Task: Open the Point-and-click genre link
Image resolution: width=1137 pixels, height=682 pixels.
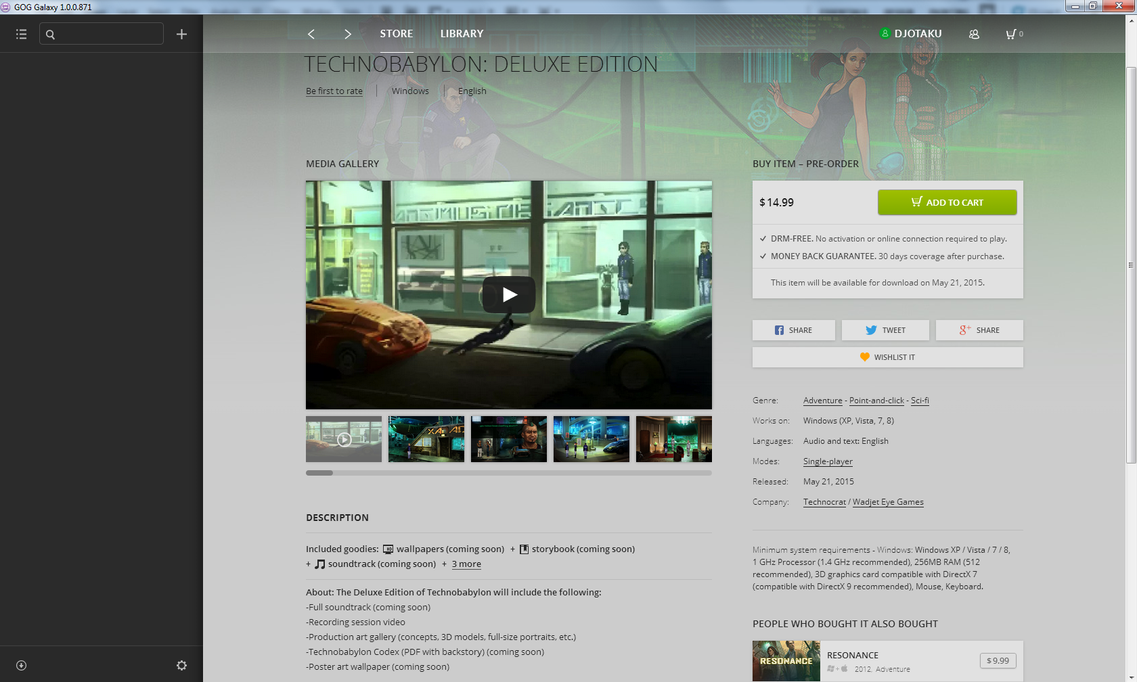Action: click(876, 401)
